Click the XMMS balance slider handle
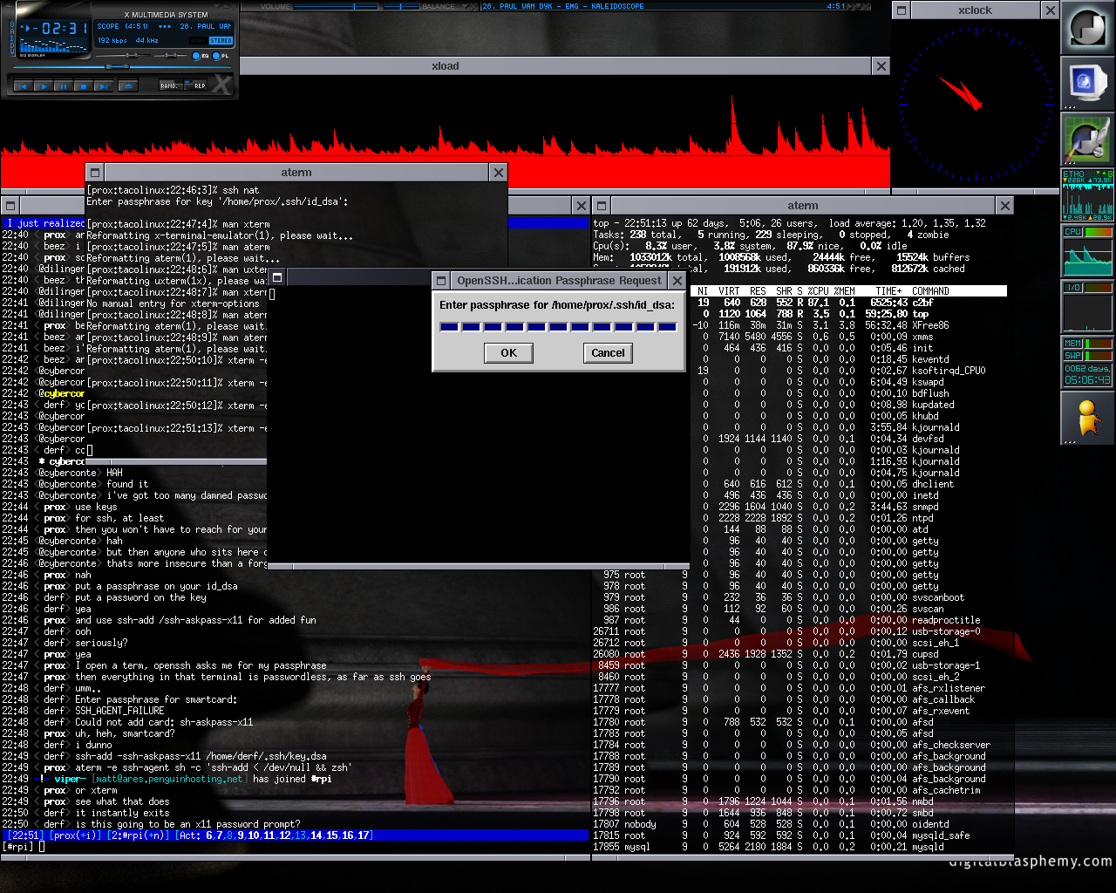Screen dimensions: 1116x893 click(x=171, y=55)
